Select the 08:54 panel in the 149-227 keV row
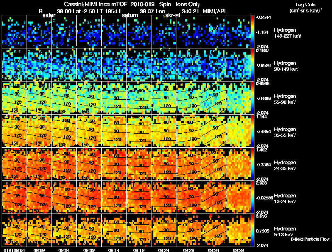The height and width of the screenshot is (252, 332). point(15,32)
